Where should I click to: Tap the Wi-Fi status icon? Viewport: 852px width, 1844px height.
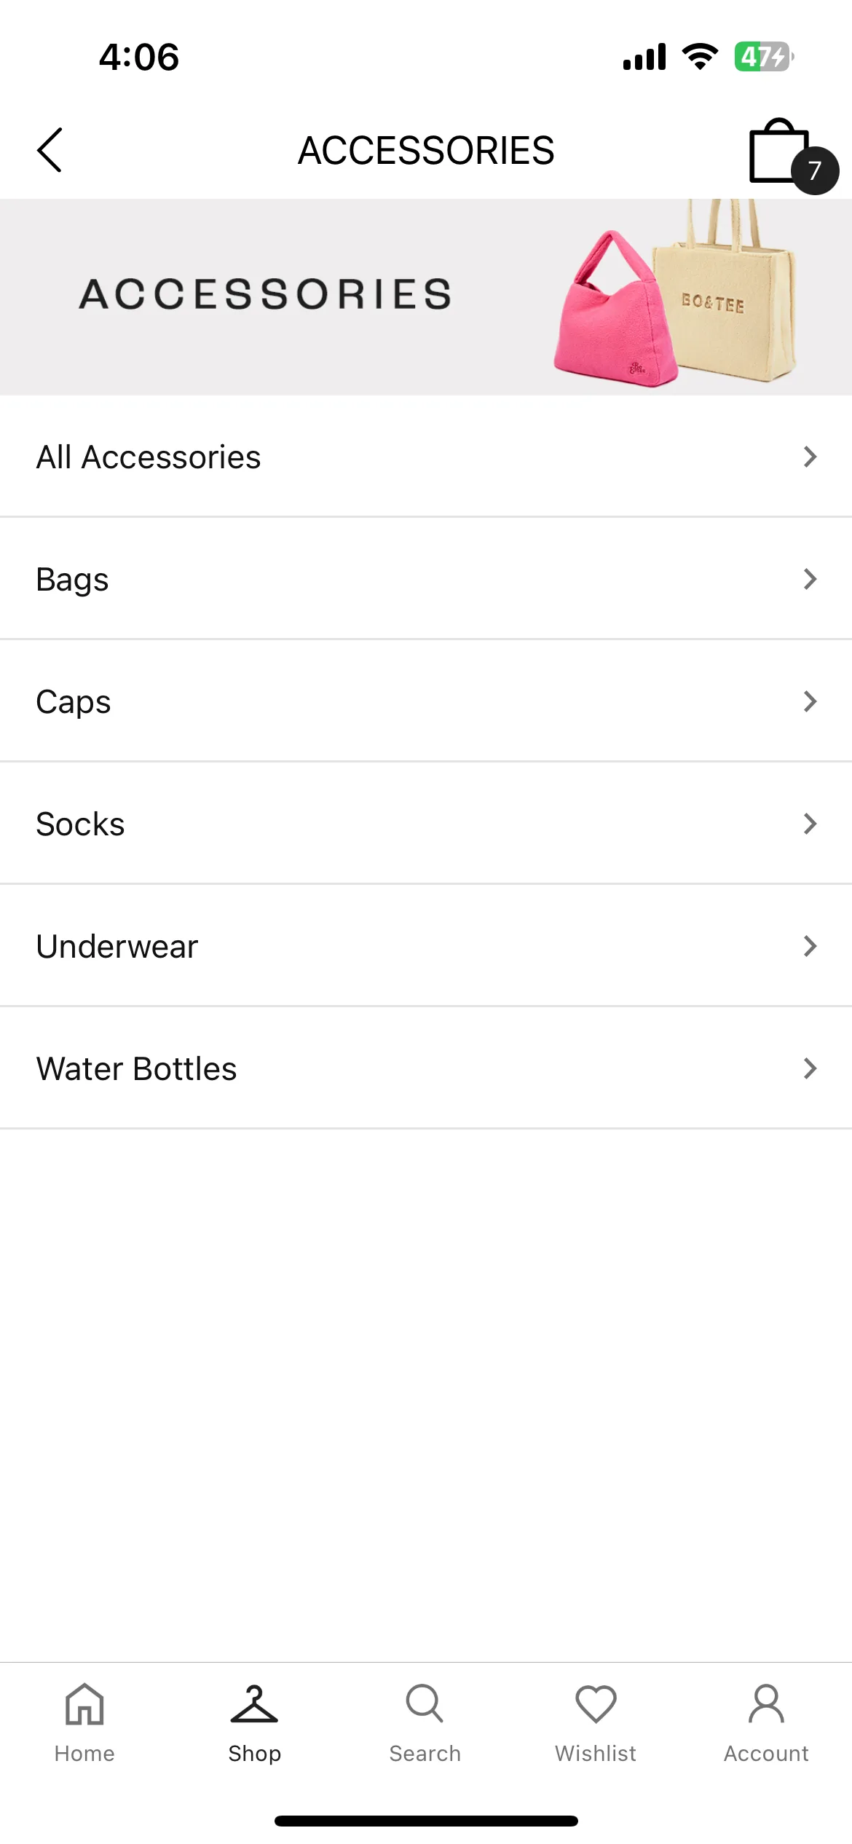tap(700, 56)
